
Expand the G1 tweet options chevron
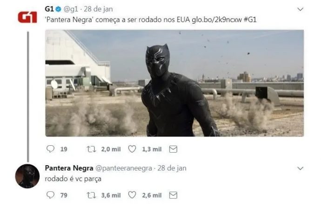pos(300,9)
